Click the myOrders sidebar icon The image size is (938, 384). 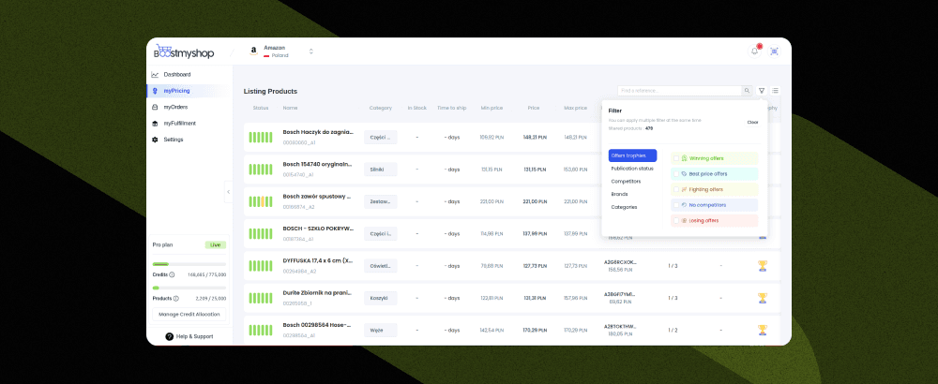[x=155, y=107]
